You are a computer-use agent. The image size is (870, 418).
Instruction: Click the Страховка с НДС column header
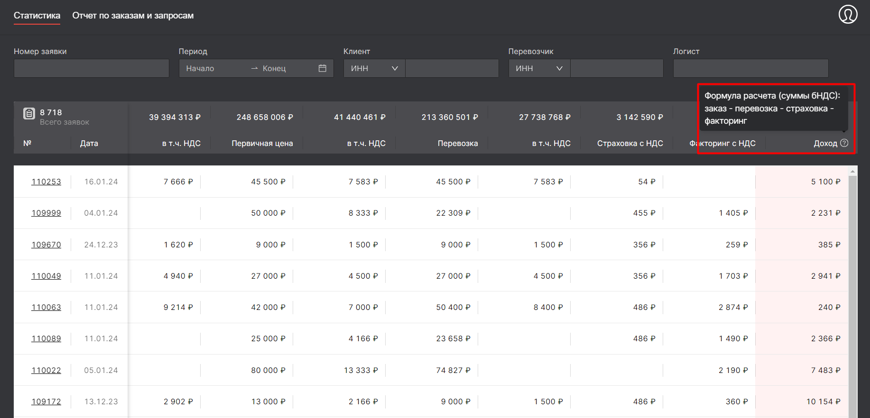coord(630,143)
